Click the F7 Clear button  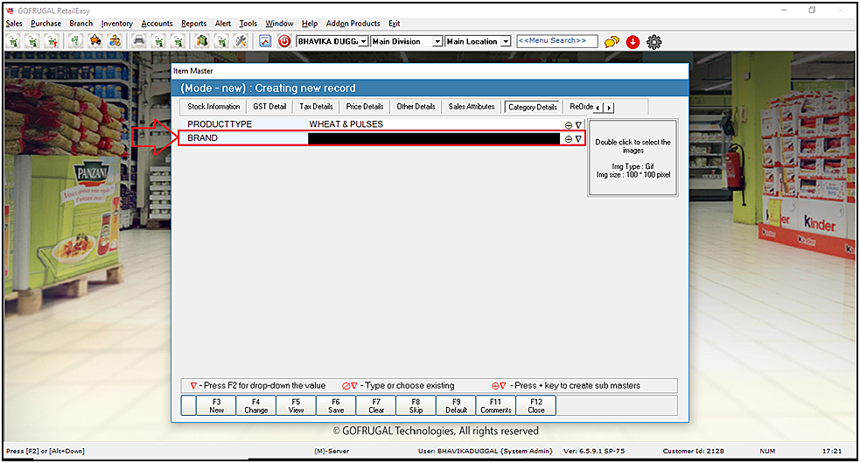pos(376,406)
